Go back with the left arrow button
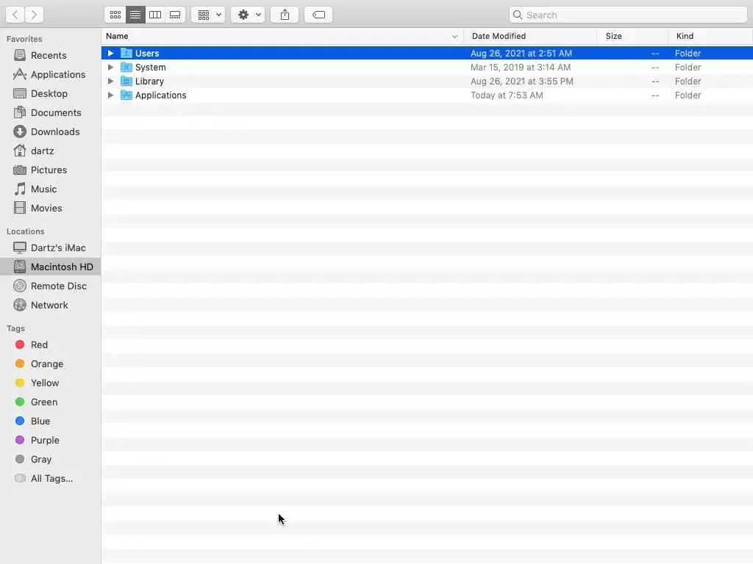 coord(15,15)
